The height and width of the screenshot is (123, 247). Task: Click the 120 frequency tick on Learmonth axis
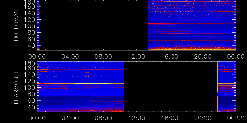coord(29,81)
